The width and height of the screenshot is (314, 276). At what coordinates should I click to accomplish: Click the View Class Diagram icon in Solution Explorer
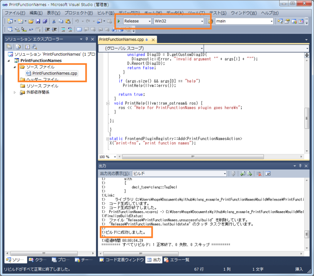[x=35, y=47]
